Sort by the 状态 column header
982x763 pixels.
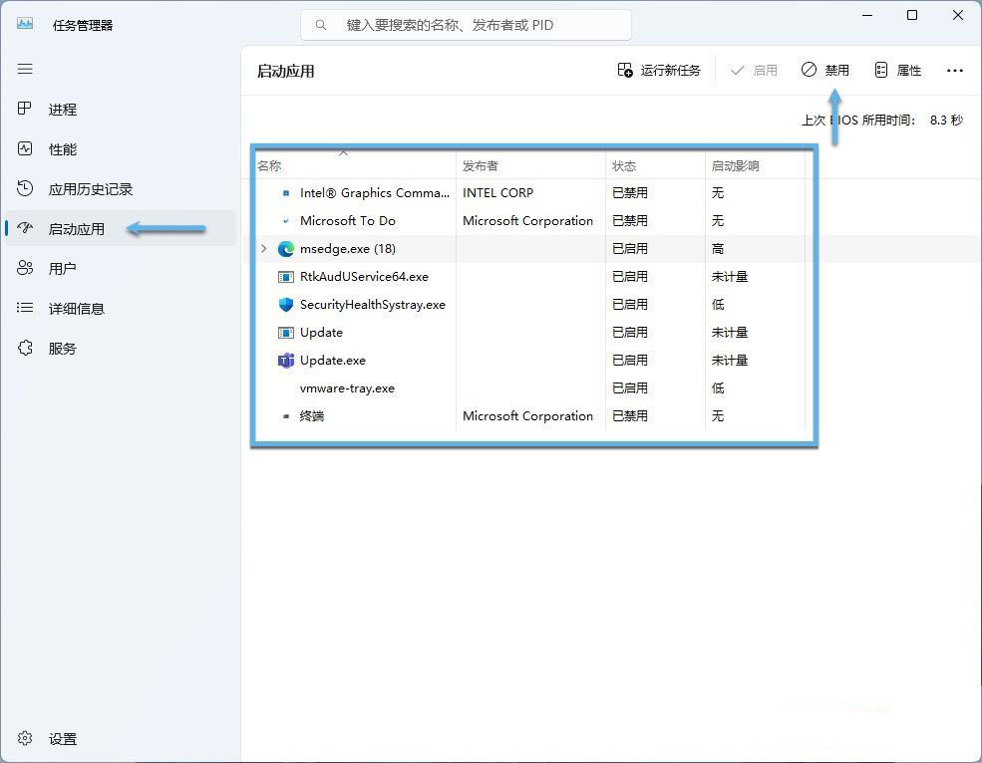point(624,165)
